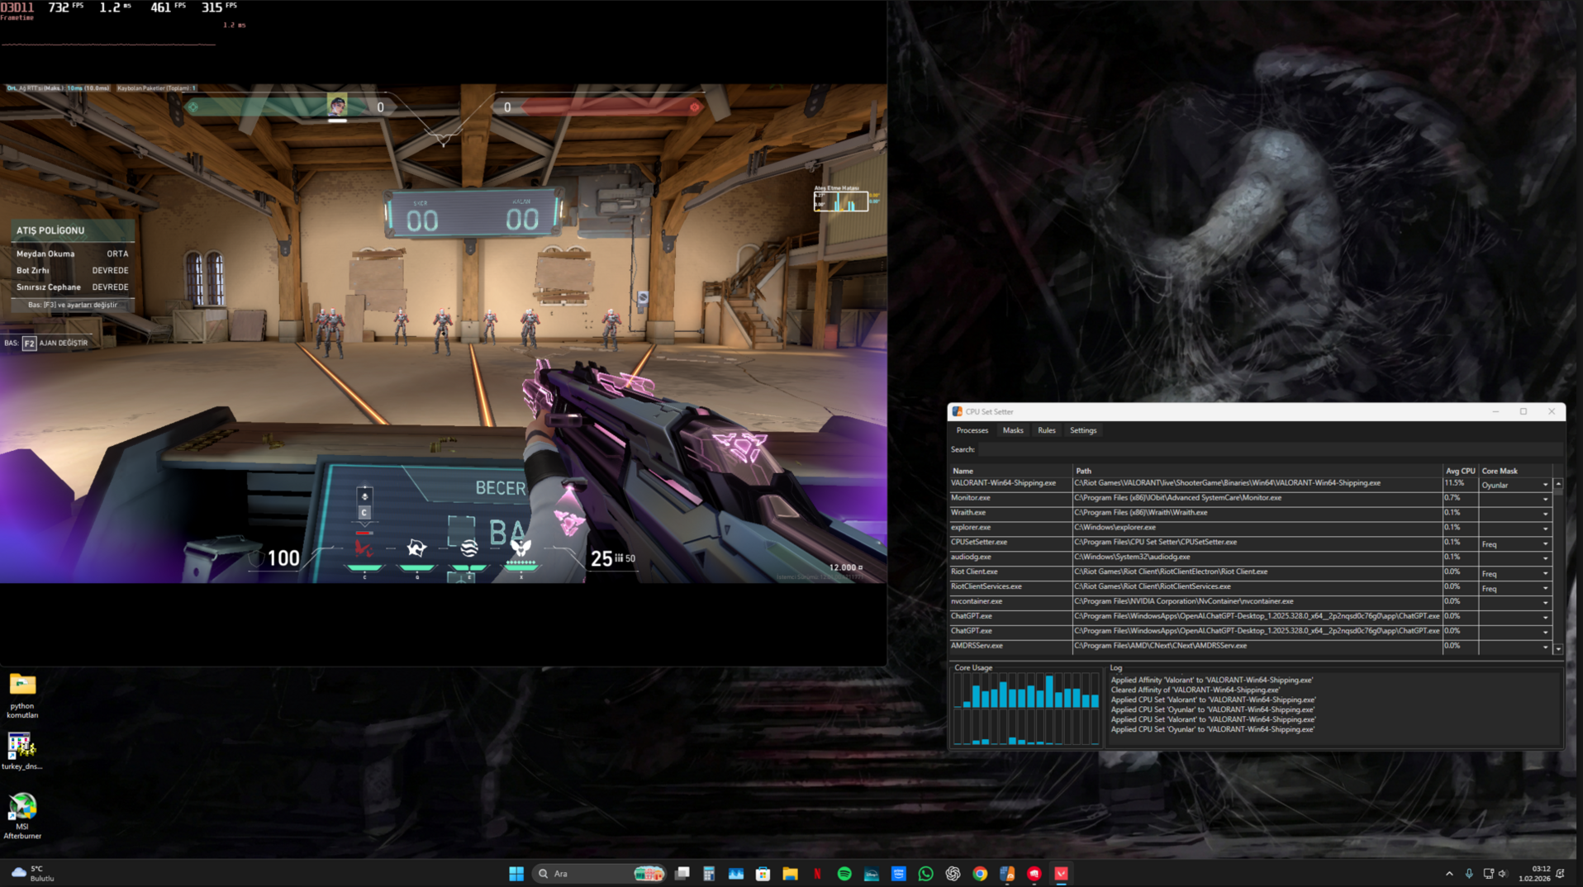Click the Core Mask column header
This screenshot has height=887, width=1583.
[x=1516, y=471]
